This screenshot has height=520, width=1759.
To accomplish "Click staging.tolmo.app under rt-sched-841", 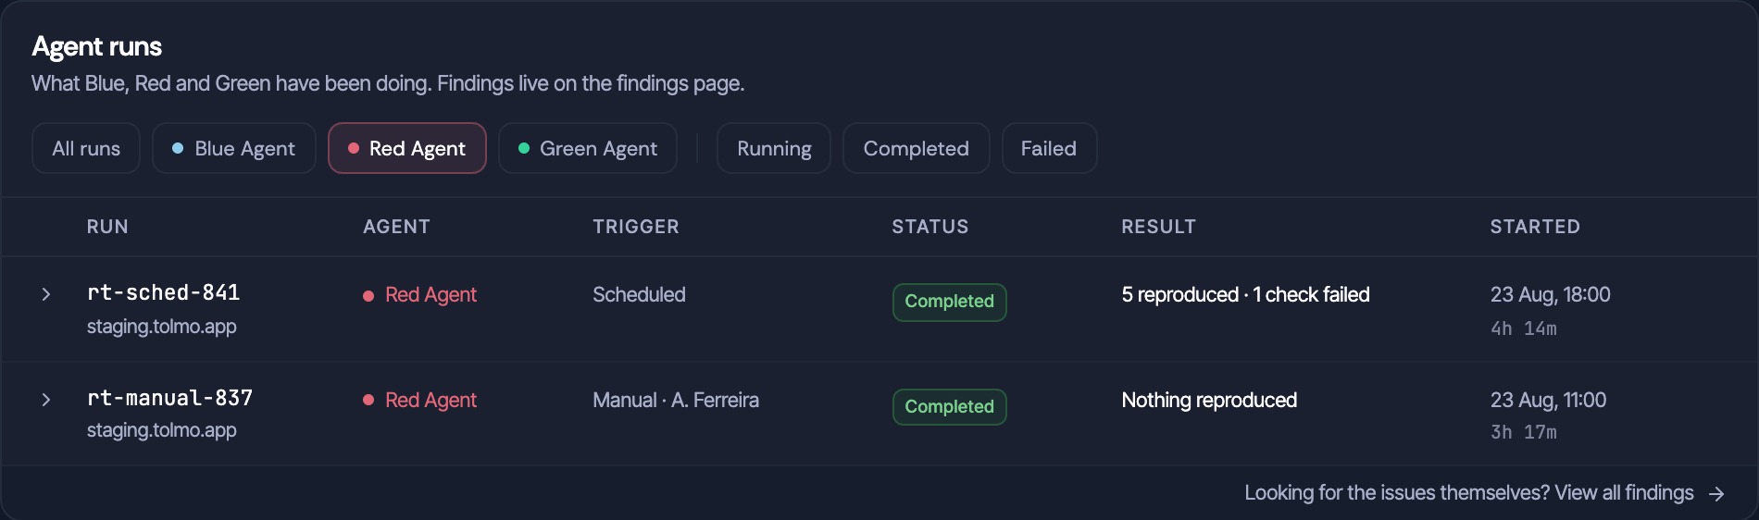I will tap(162, 327).
